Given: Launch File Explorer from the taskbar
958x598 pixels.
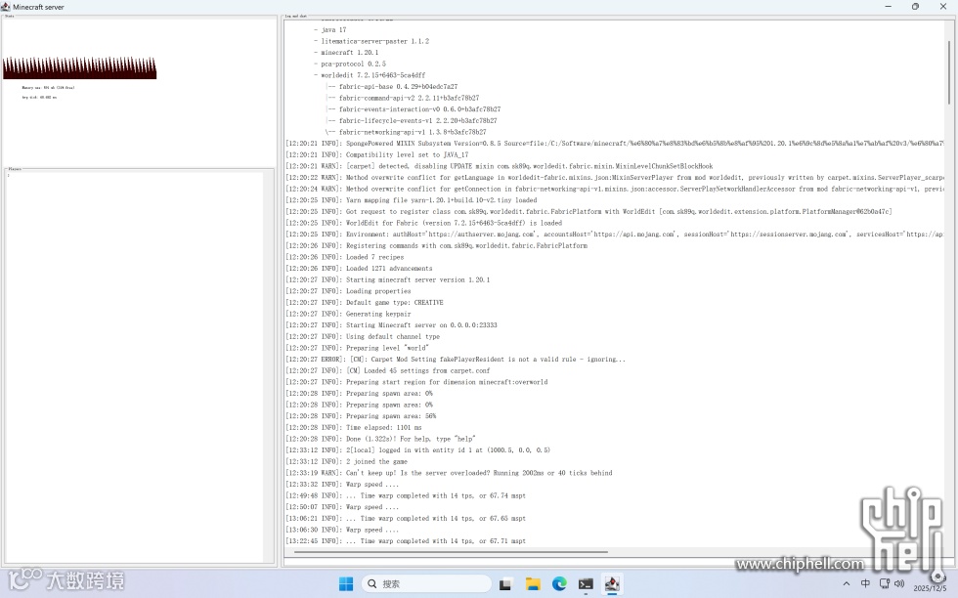Looking at the screenshot, I should [533, 584].
